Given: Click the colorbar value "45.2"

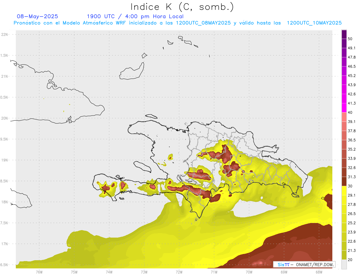Looking at the screenshot, I should (352, 76).
